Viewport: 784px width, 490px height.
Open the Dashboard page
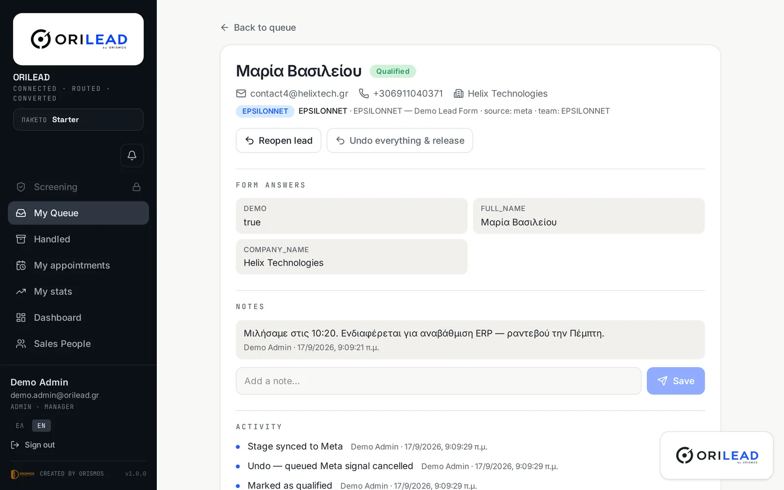click(78, 318)
